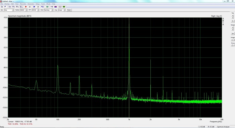Open the Setup menu
The height and width of the screenshot is (128, 235).
point(38,4)
